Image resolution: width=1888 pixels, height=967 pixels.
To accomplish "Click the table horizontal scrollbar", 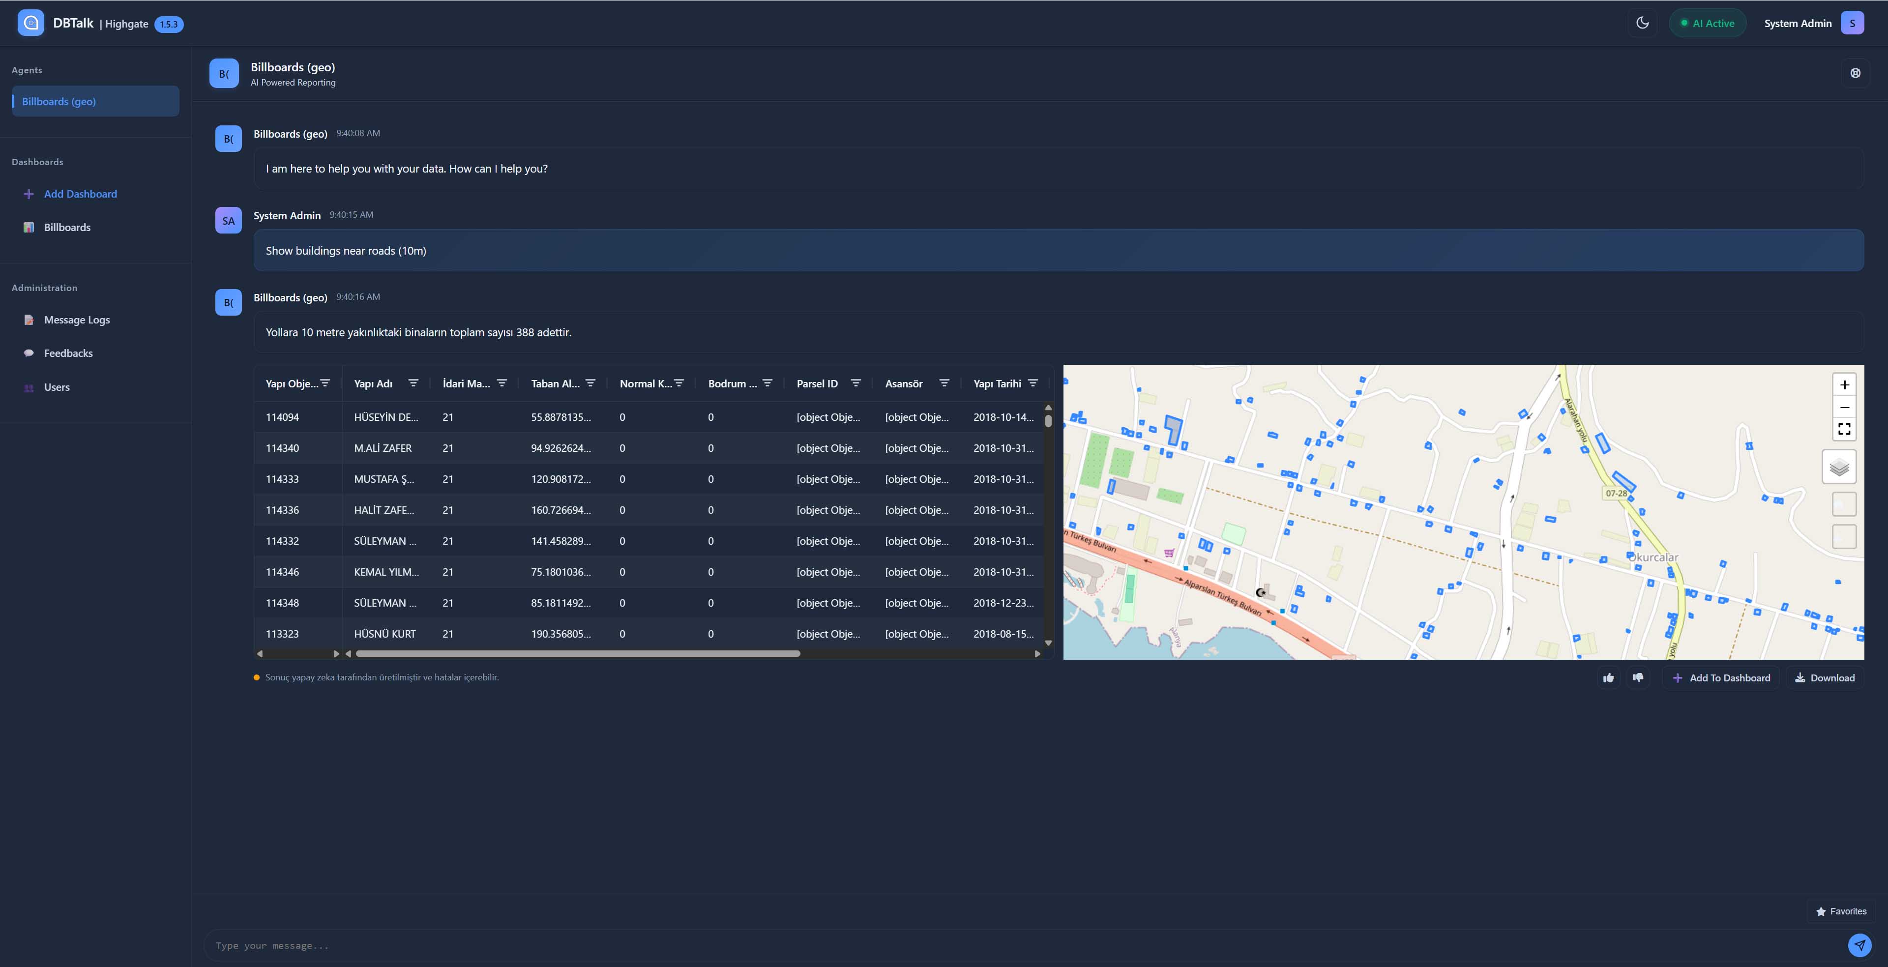I will 578,653.
